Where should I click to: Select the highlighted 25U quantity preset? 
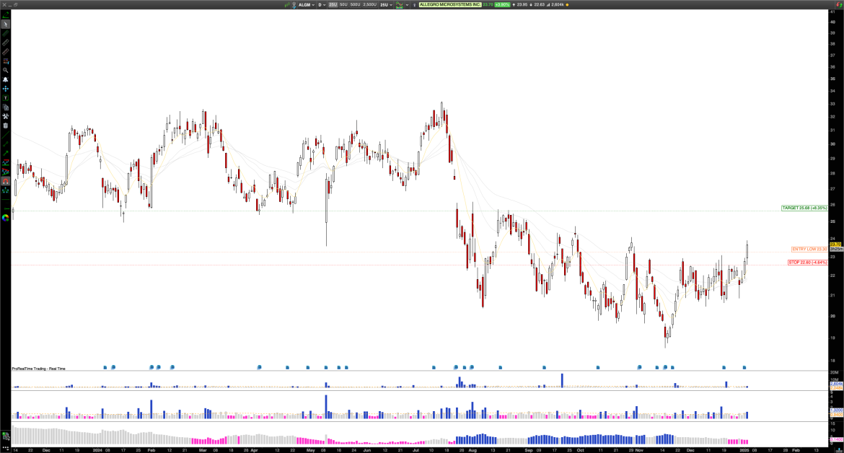point(334,4)
